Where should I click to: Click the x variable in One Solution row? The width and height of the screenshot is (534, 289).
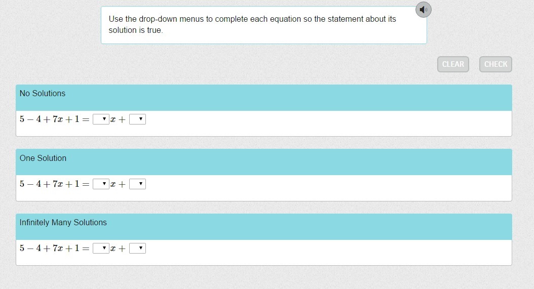tap(113, 185)
